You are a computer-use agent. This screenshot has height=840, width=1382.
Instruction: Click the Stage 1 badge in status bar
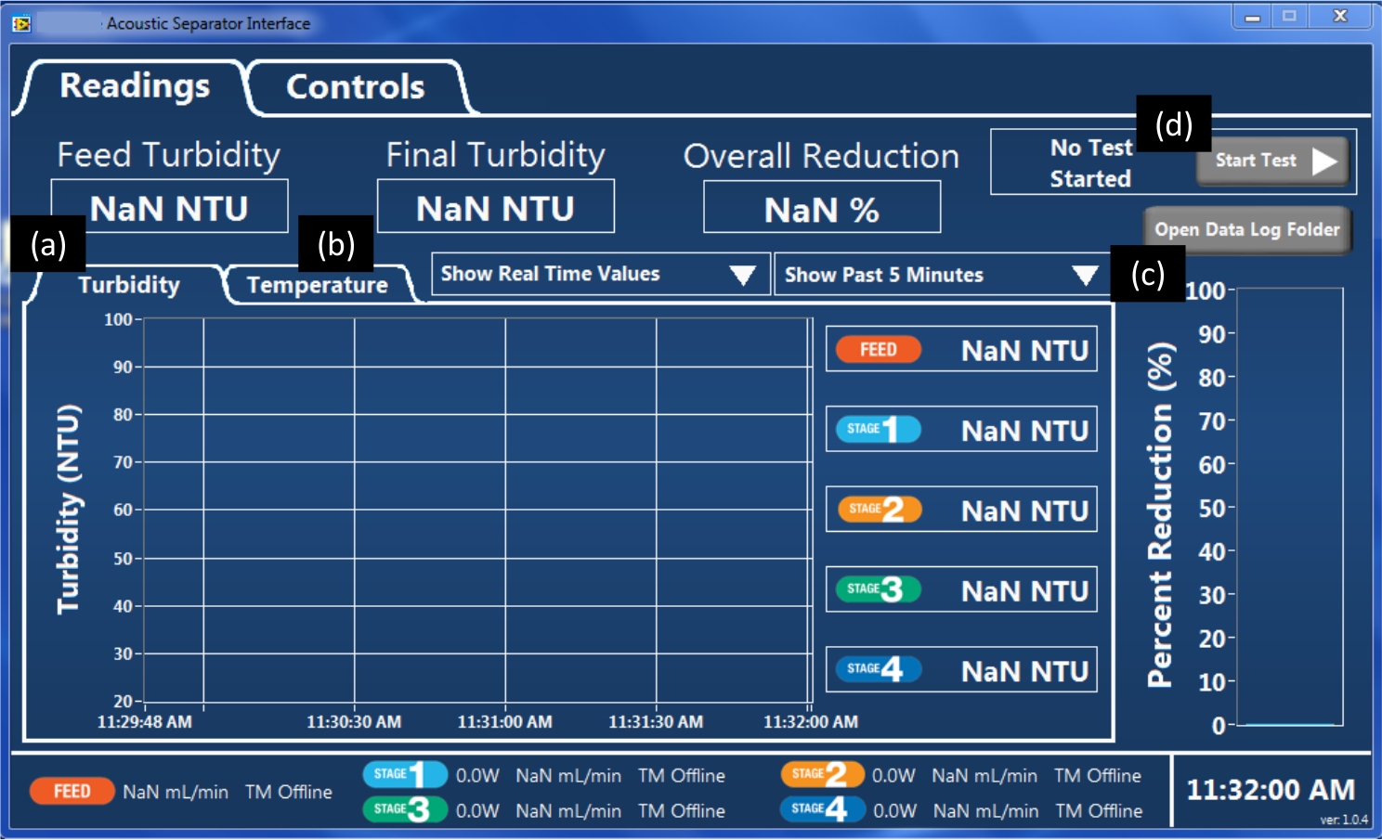404,774
